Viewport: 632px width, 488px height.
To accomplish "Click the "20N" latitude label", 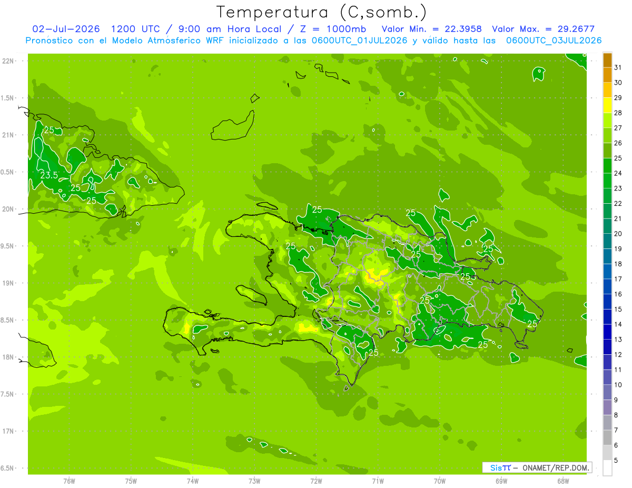I will [x=8, y=209].
